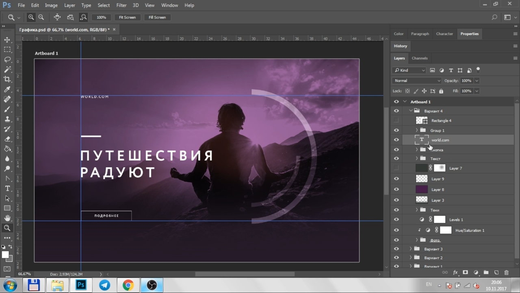The width and height of the screenshot is (520, 293).
Task: Hide the world.com text layer
Action: pos(396,140)
